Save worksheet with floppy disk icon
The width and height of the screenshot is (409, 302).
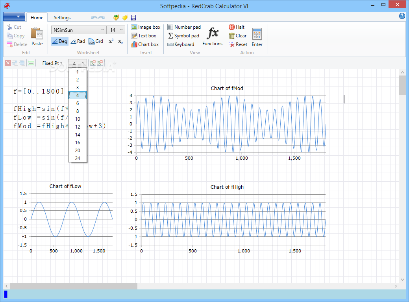coord(133,17)
